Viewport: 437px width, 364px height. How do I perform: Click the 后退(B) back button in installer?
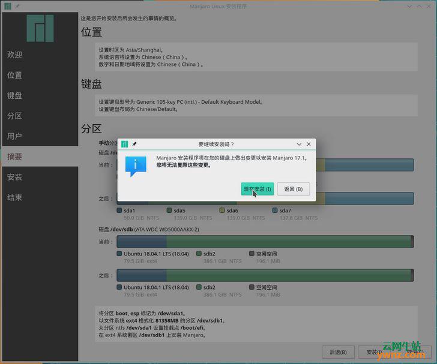(338, 352)
